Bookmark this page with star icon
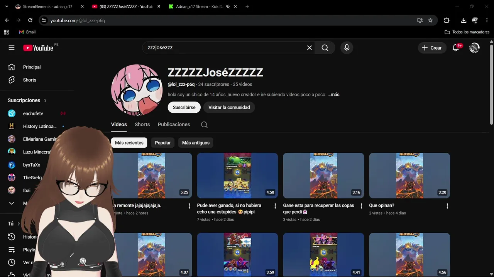This screenshot has width=494, height=277. click(x=430, y=20)
